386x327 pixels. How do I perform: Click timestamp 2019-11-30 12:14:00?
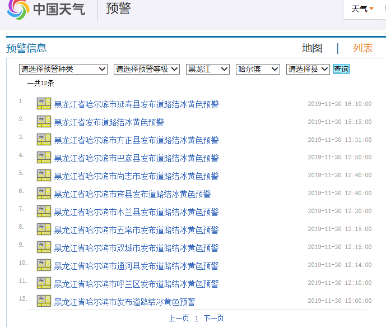[x=340, y=265]
